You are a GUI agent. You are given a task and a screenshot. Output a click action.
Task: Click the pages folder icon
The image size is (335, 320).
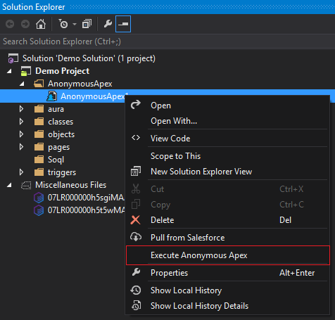39,147
